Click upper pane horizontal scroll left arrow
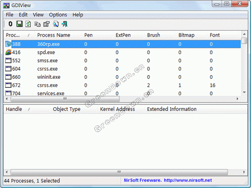 pos(7,99)
